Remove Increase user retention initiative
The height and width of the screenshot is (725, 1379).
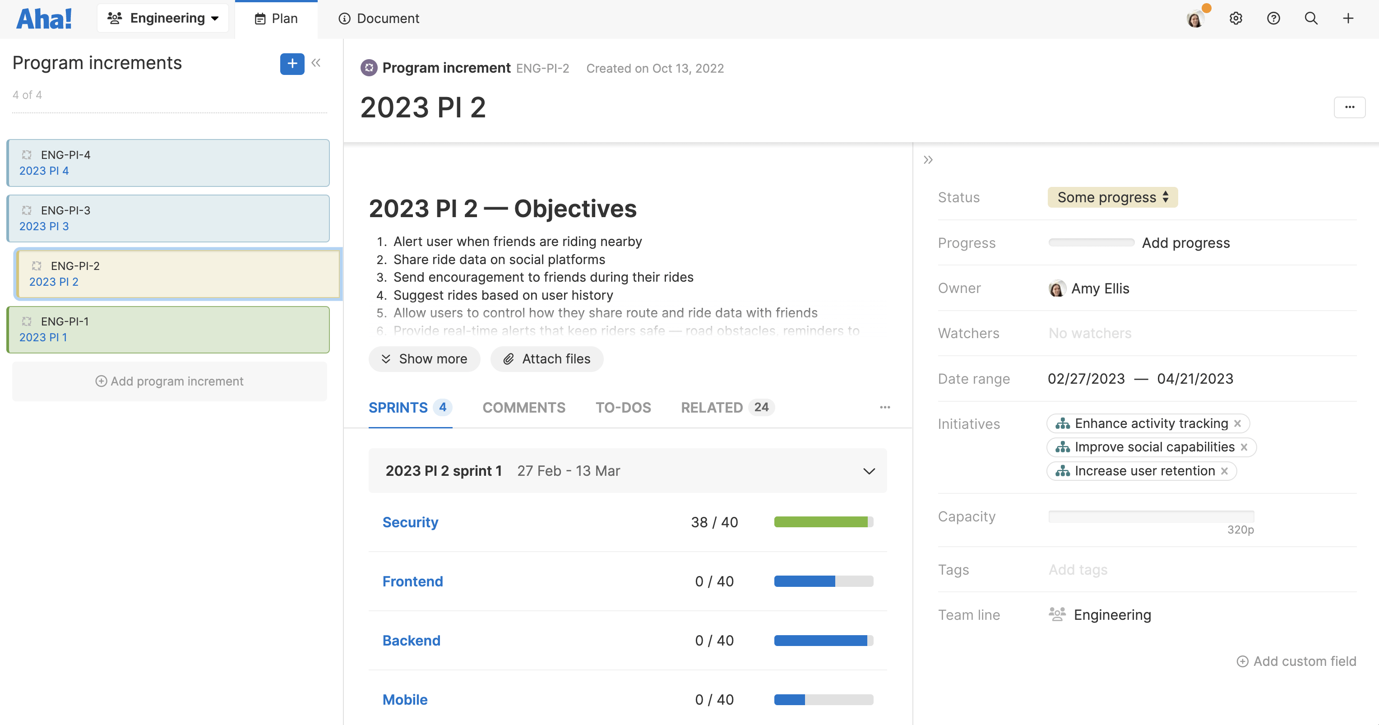[1224, 471]
